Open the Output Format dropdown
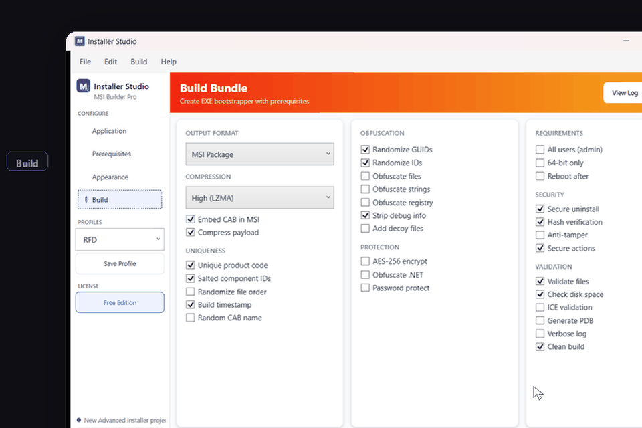The width and height of the screenshot is (642, 428). pyautogui.click(x=259, y=154)
